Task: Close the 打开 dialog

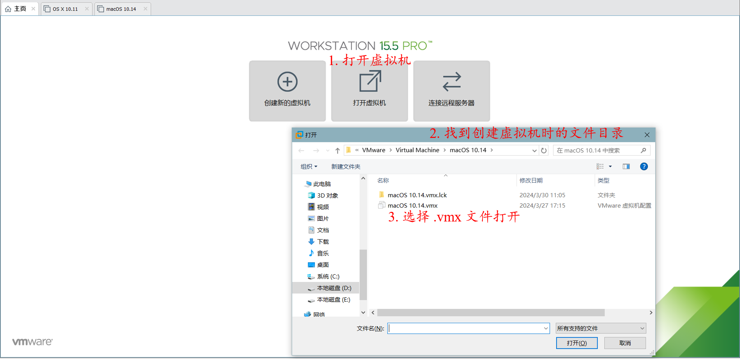Action: point(647,135)
